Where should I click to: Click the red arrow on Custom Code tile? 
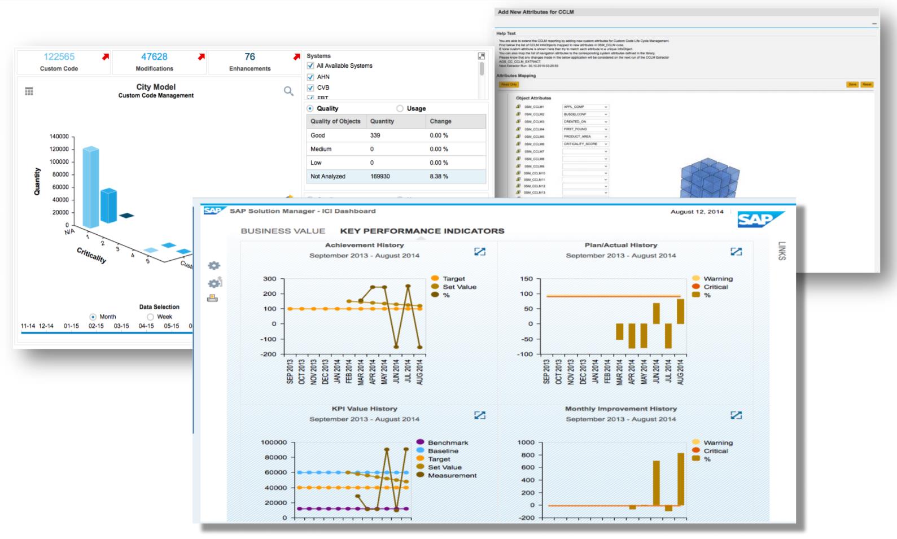click(106, 56)
